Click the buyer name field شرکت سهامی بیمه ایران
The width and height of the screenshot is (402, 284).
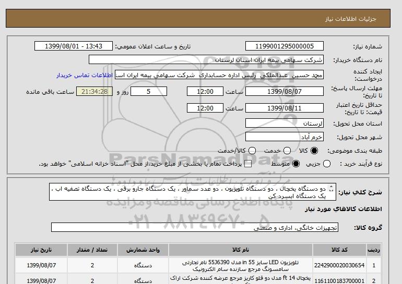(206, 59)
